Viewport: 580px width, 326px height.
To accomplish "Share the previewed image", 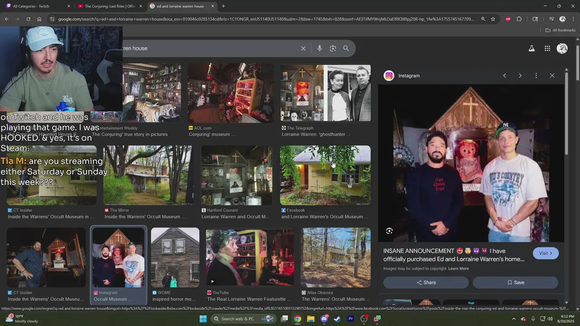I will (426, 283).
